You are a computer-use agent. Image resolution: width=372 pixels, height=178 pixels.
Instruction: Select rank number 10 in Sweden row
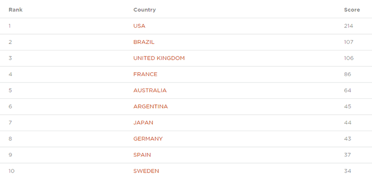(11, 171)
